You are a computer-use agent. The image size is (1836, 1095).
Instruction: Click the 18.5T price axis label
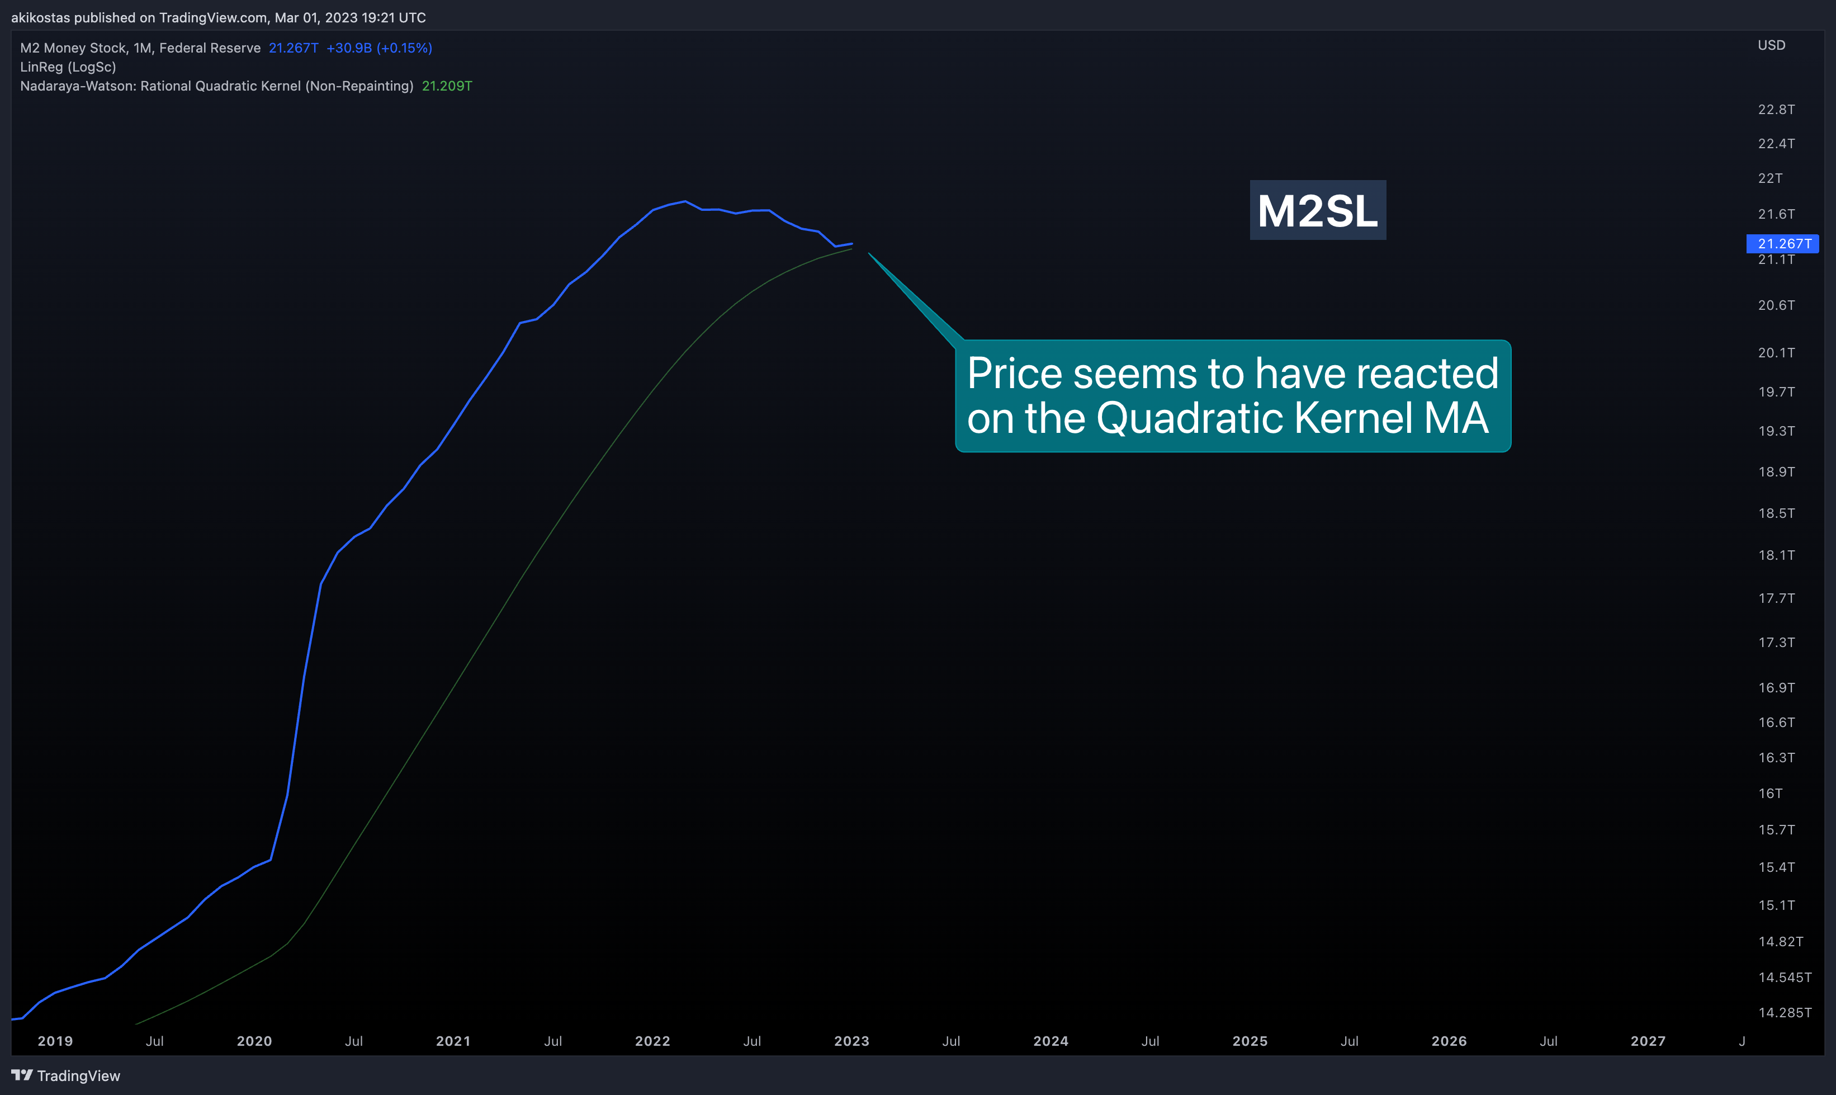[1776, 513]
